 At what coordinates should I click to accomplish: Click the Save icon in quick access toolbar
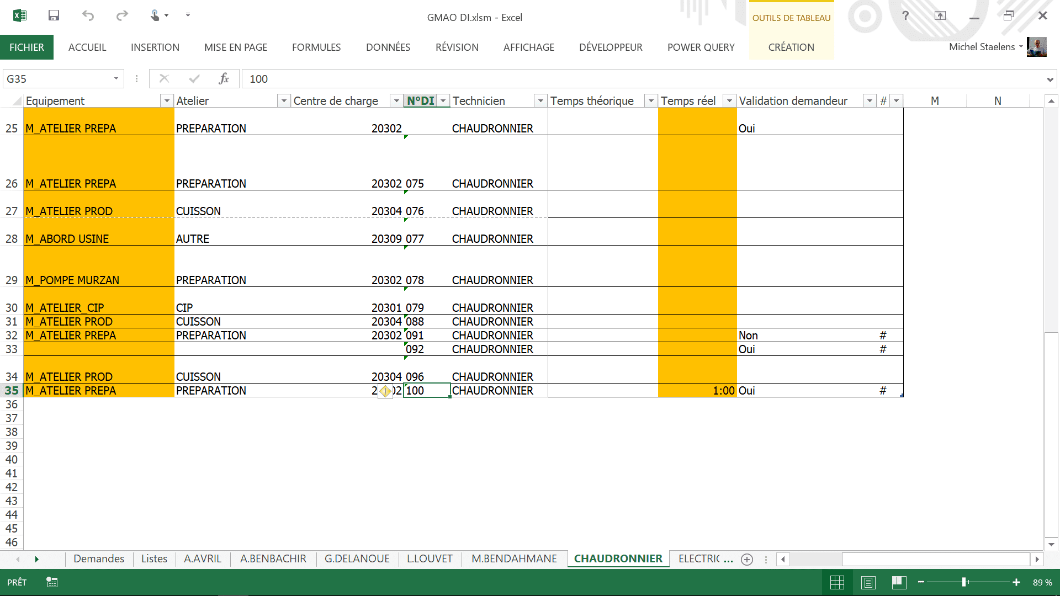[54, 15]
